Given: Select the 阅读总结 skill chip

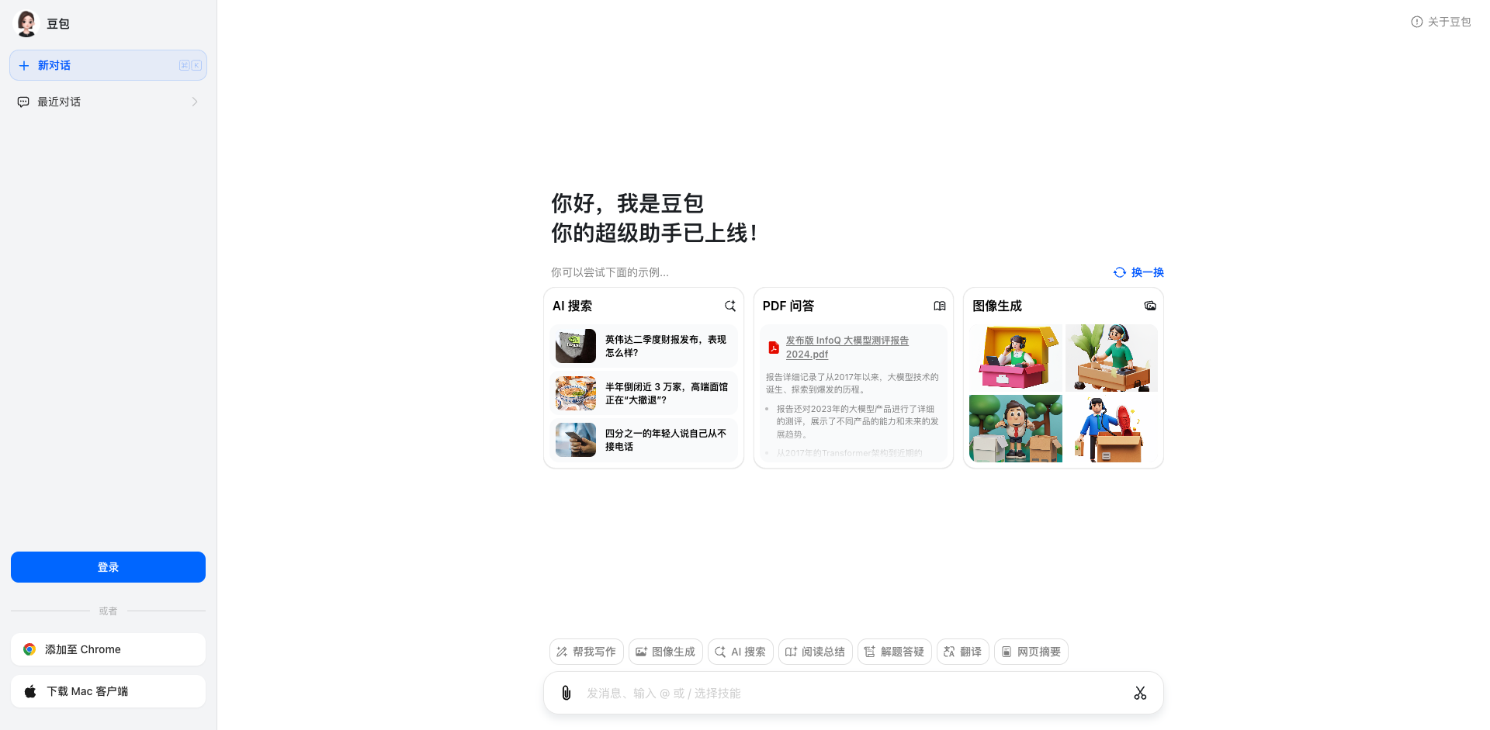Looking at the screenshot, I should click(x=816, y=652).
